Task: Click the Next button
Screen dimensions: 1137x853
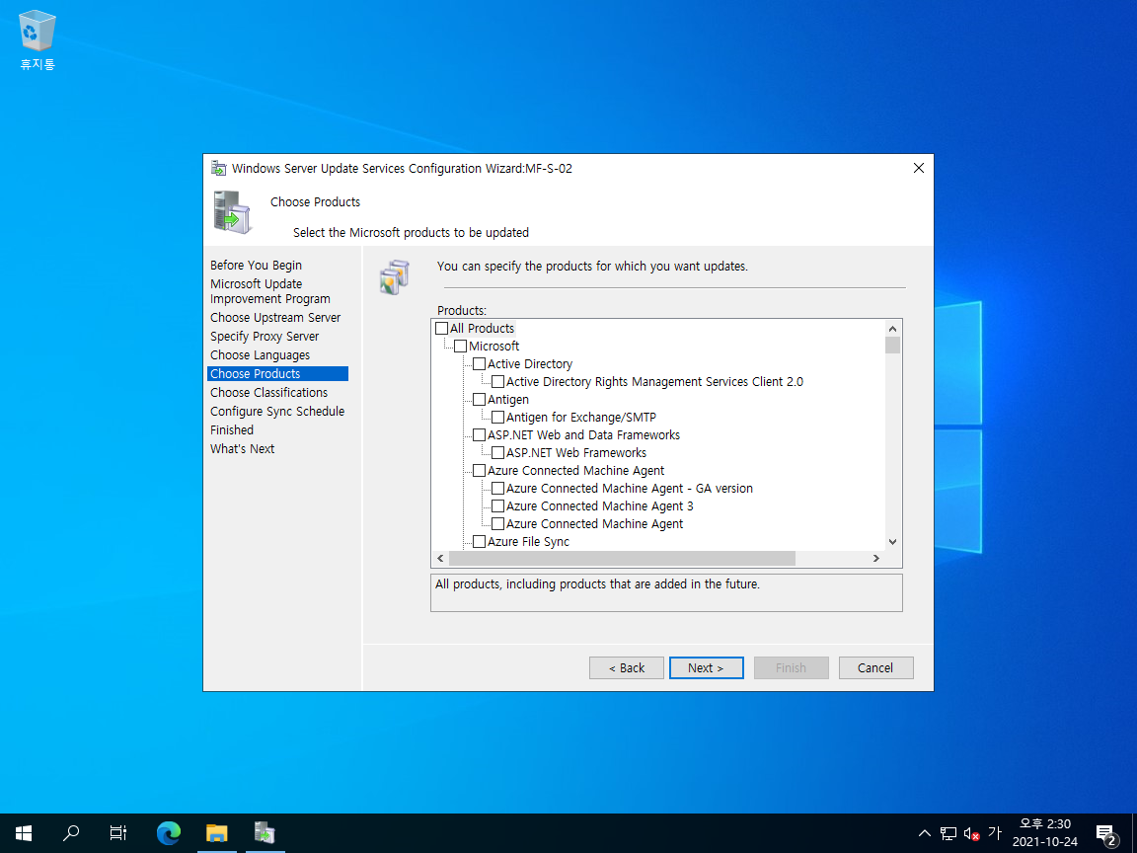Action: (x=707, y=668)
